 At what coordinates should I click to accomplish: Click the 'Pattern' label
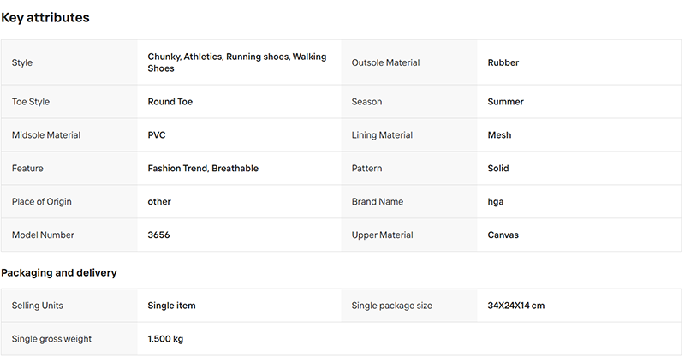coord(366,168)
